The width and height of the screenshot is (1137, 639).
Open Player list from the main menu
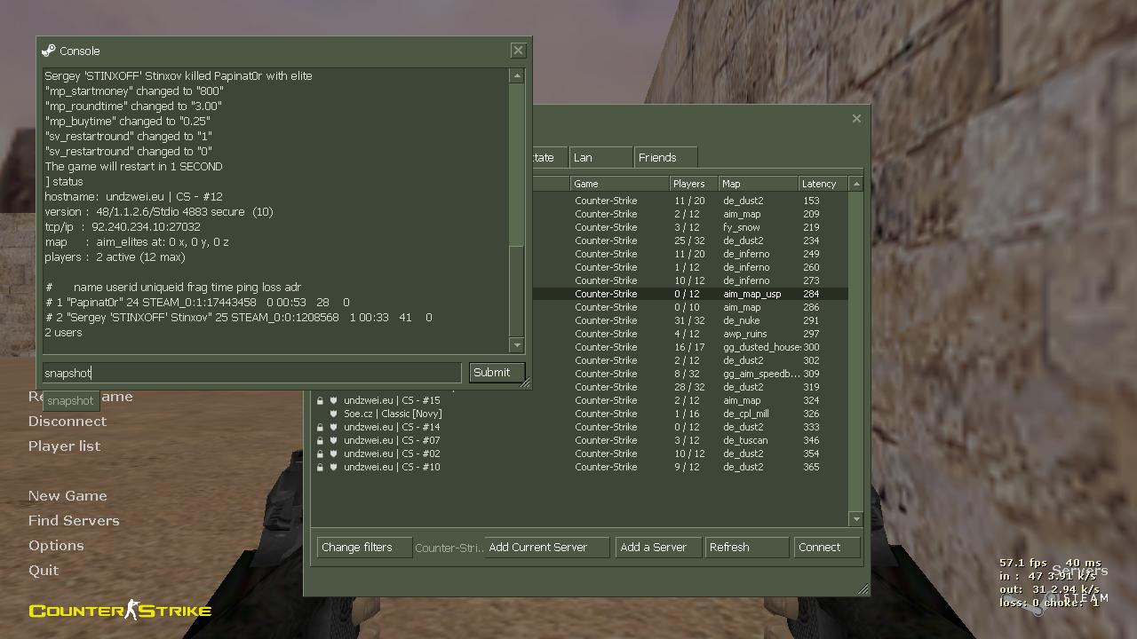coord(64,446)
